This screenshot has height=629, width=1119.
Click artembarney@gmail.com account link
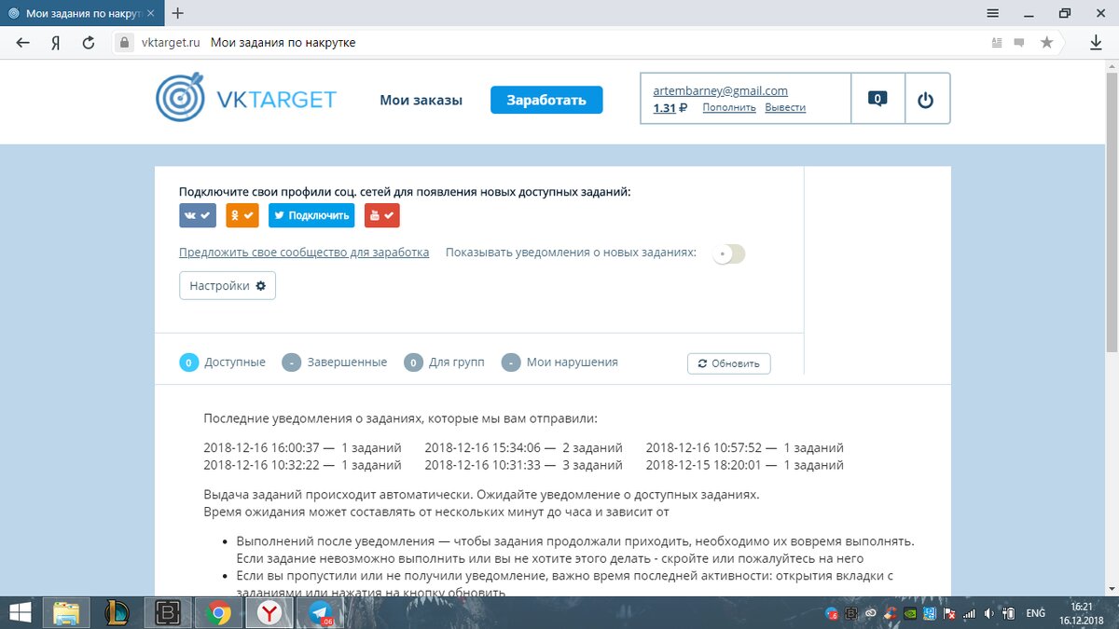tap(720, 90)
